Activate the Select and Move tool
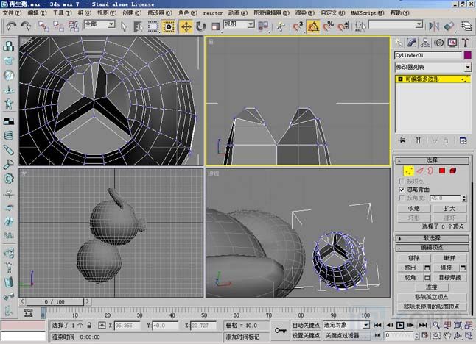 (x=186, y=26)
